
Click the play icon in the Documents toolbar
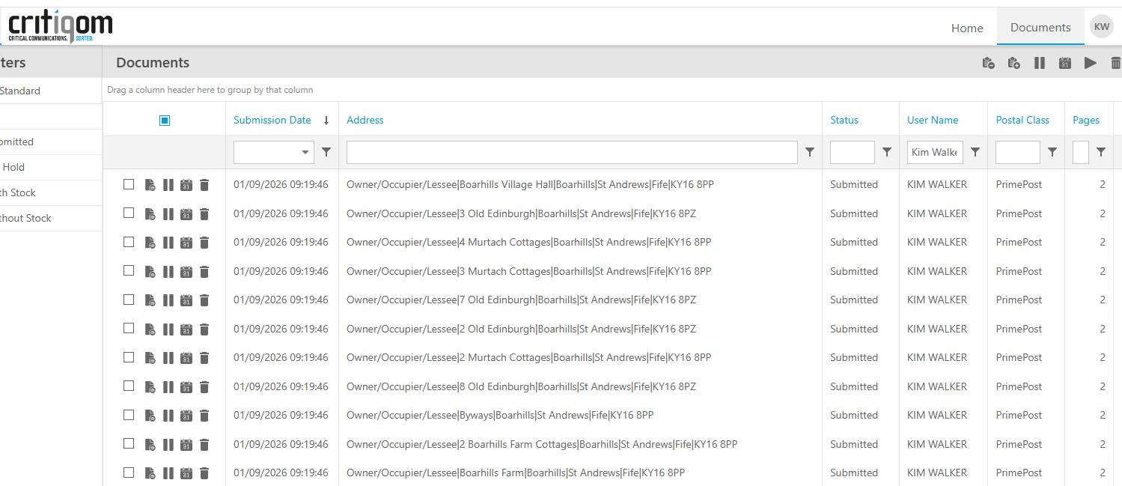coord(1091,63)
